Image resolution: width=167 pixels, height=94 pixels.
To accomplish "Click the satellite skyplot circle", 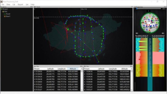I will click(150, 23).
